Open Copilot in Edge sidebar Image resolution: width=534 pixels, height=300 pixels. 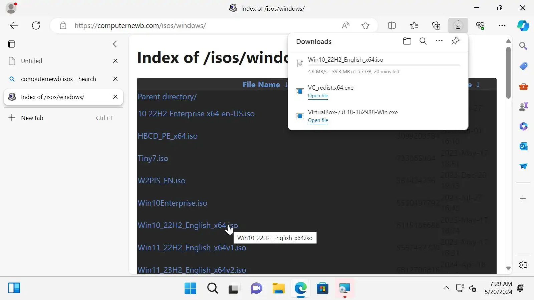[523, 26]
